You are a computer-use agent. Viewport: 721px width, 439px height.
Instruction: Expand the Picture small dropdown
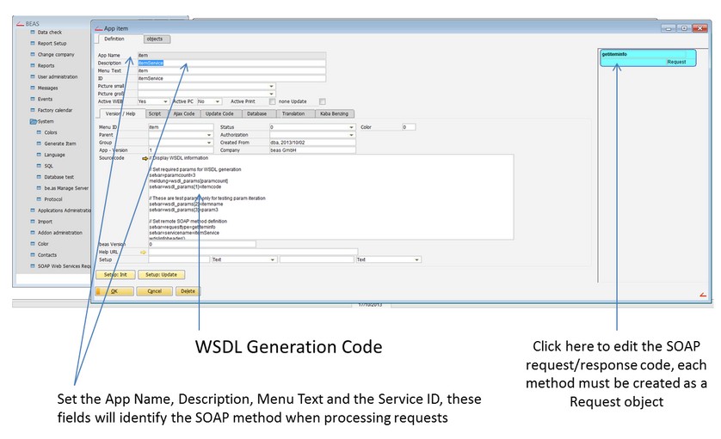pos(272,86)
